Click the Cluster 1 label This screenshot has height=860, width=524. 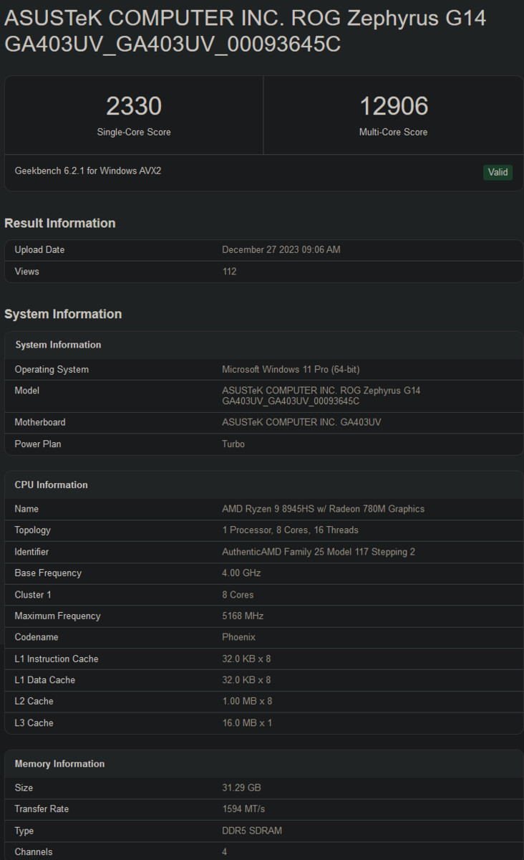click(33, 595)
